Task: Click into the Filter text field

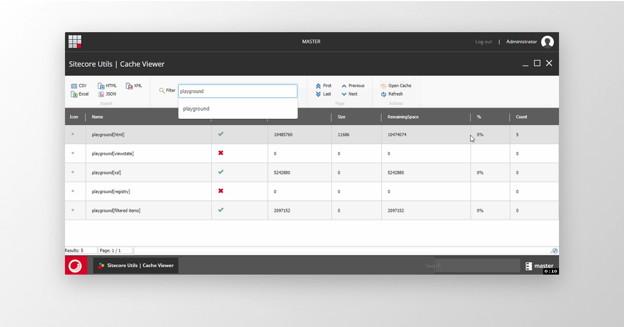Action: click(238, 91)
